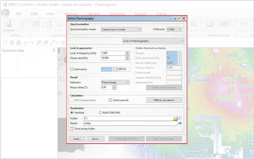Open help in Active Thermography dialog
Screen dimensions: 254x159
(x=175, y=18)
